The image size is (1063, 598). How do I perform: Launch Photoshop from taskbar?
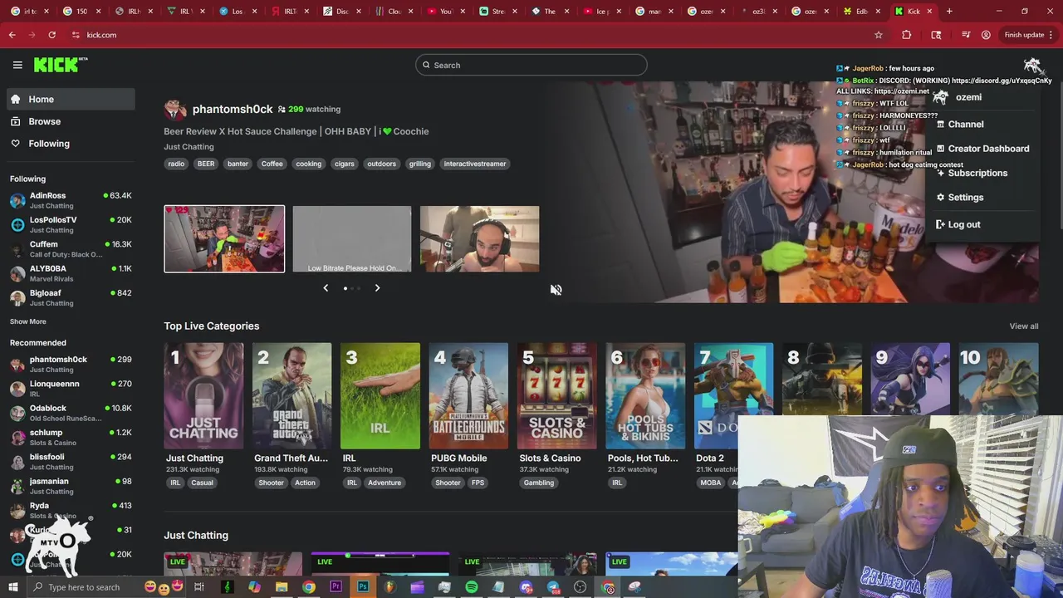coord(363,587)
